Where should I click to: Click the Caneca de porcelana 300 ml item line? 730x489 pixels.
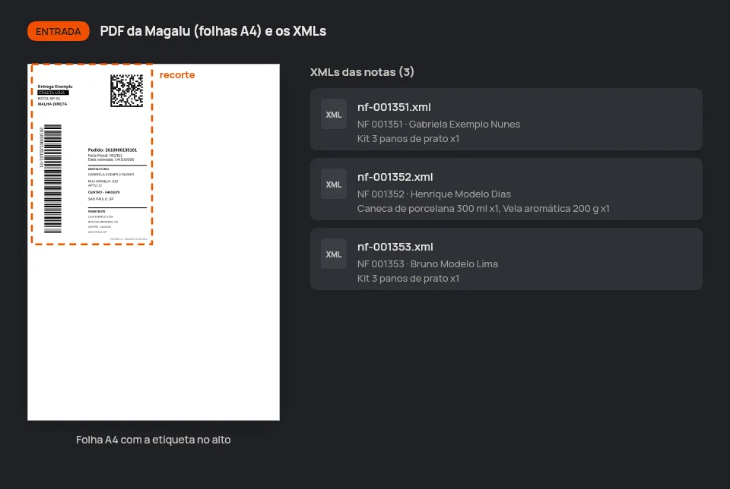click(x=484, y=208)
